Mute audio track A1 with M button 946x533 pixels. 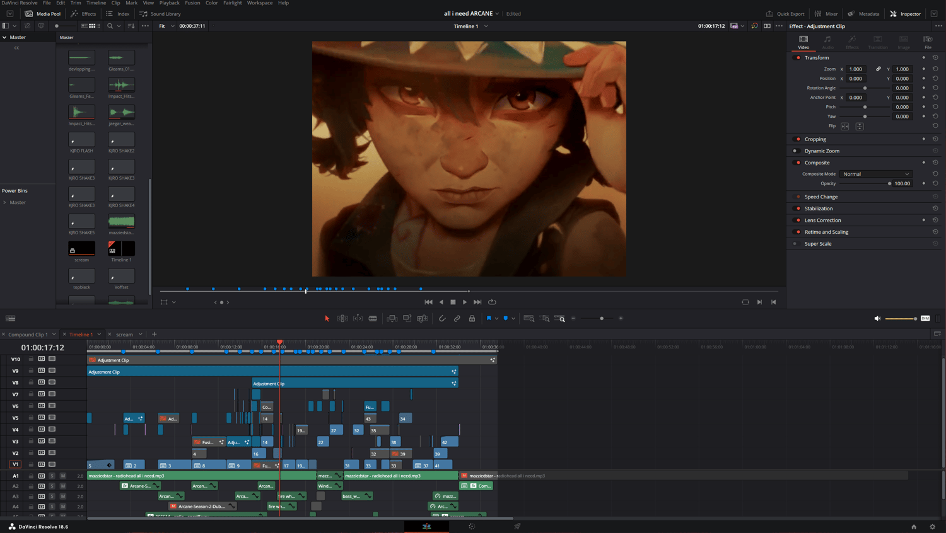tap(63, 476)
